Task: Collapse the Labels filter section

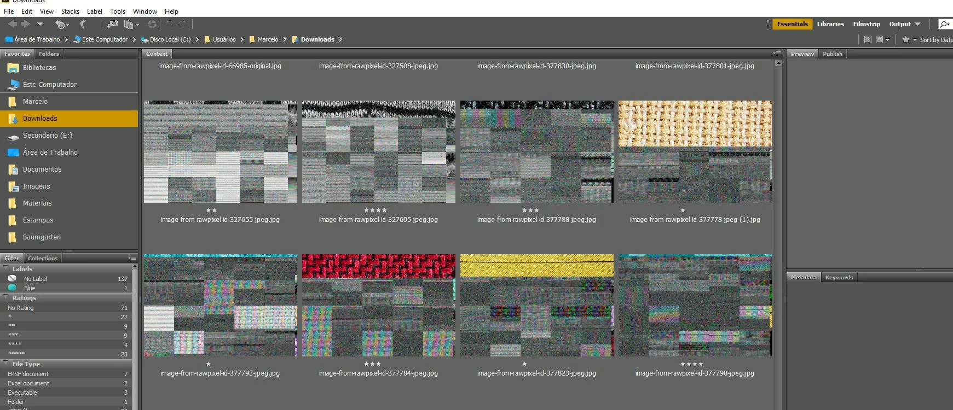Action: 6,268
